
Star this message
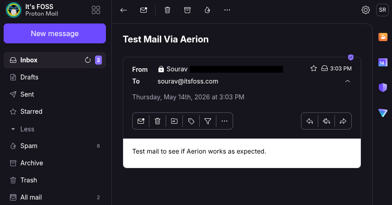coord(314,68)
